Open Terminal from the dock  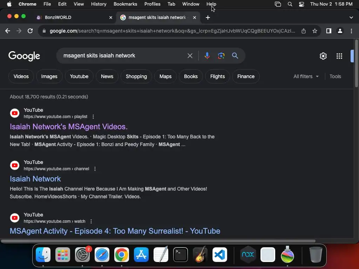(181, 255)
